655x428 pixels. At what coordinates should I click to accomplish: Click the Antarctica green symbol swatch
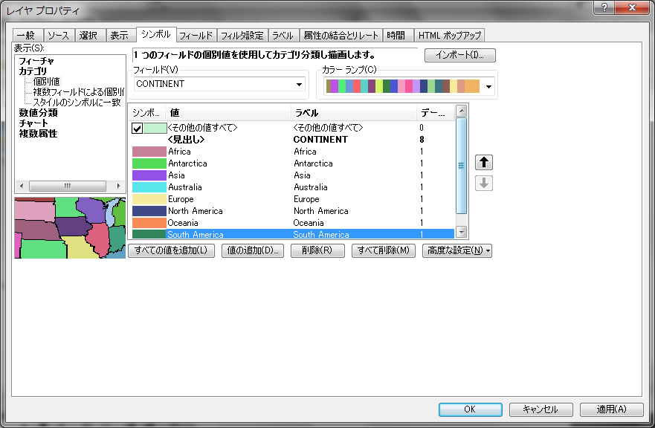click(149, 163)
